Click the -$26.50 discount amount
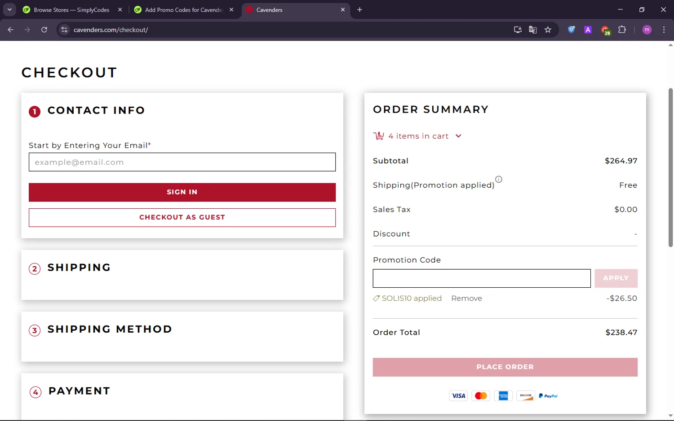This screenshot has height=421, width=674. click(622, 298)
